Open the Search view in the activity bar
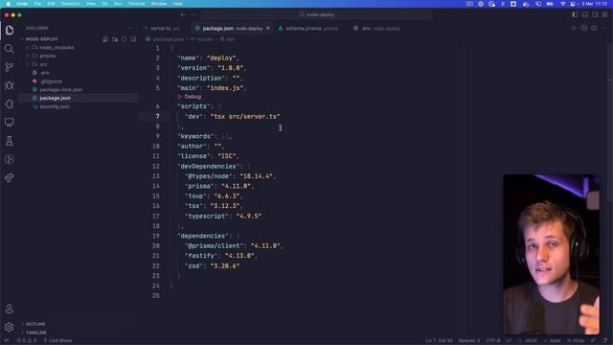 click(x=10, y=49)
